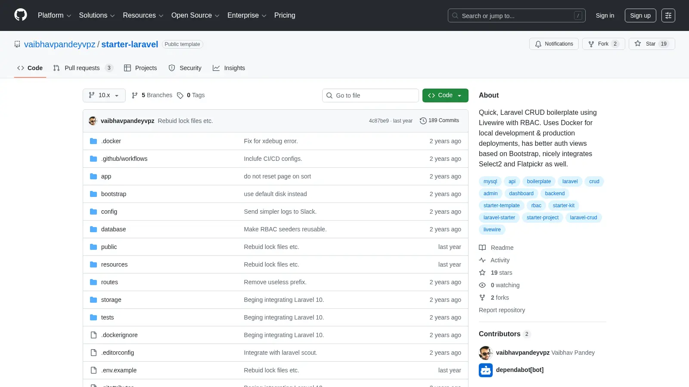Click the .env.example file icon

[93, 370]
